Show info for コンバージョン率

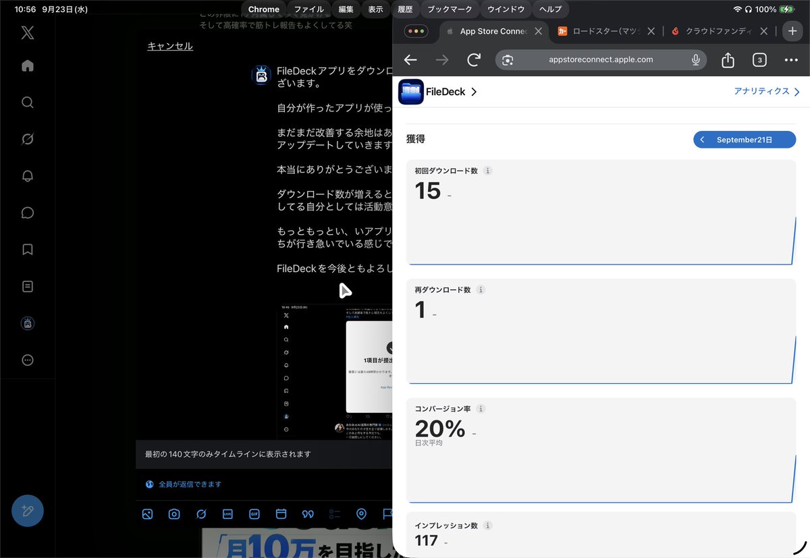tap(481, 409)
